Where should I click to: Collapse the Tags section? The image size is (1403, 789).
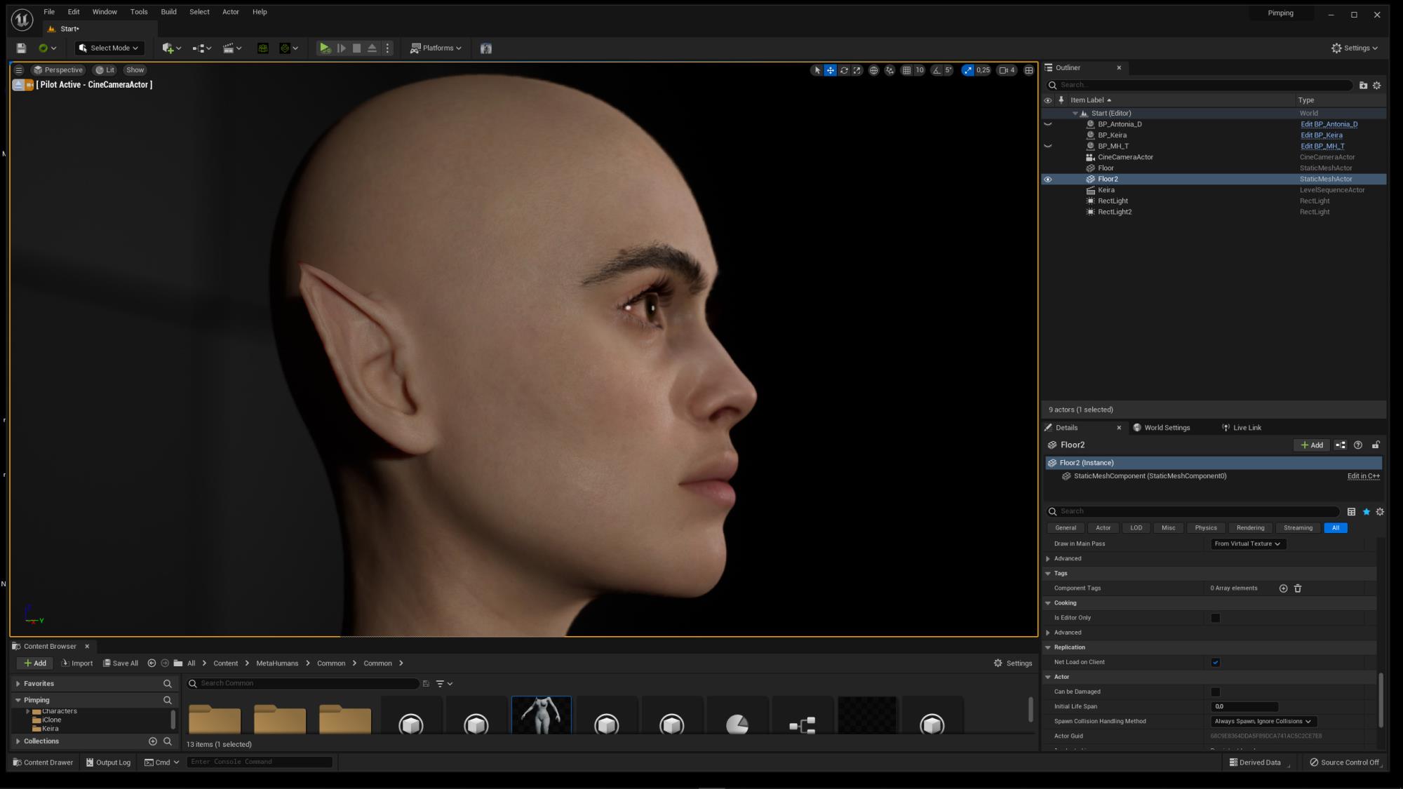(1048, 574)
